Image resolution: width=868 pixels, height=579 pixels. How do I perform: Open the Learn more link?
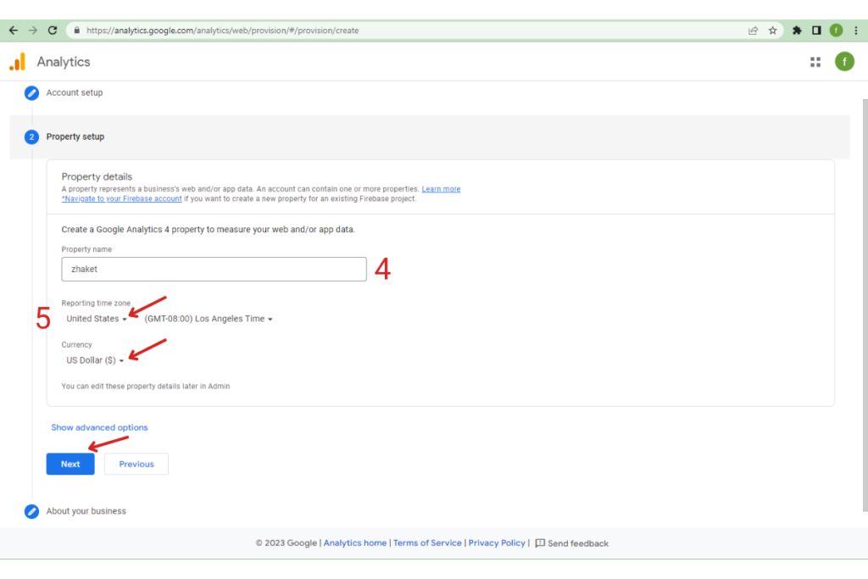(441, 189)
